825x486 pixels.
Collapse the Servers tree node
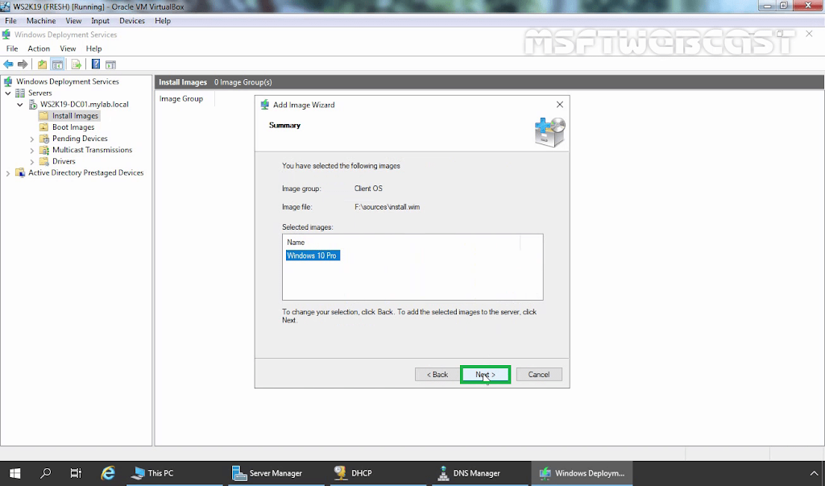8,93
